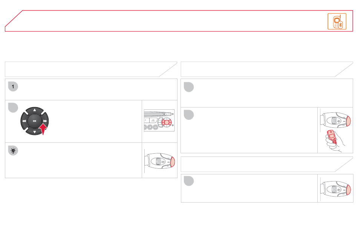
Task: Click the blank badge in the bottom-right panel
Action: coord(189,181)
